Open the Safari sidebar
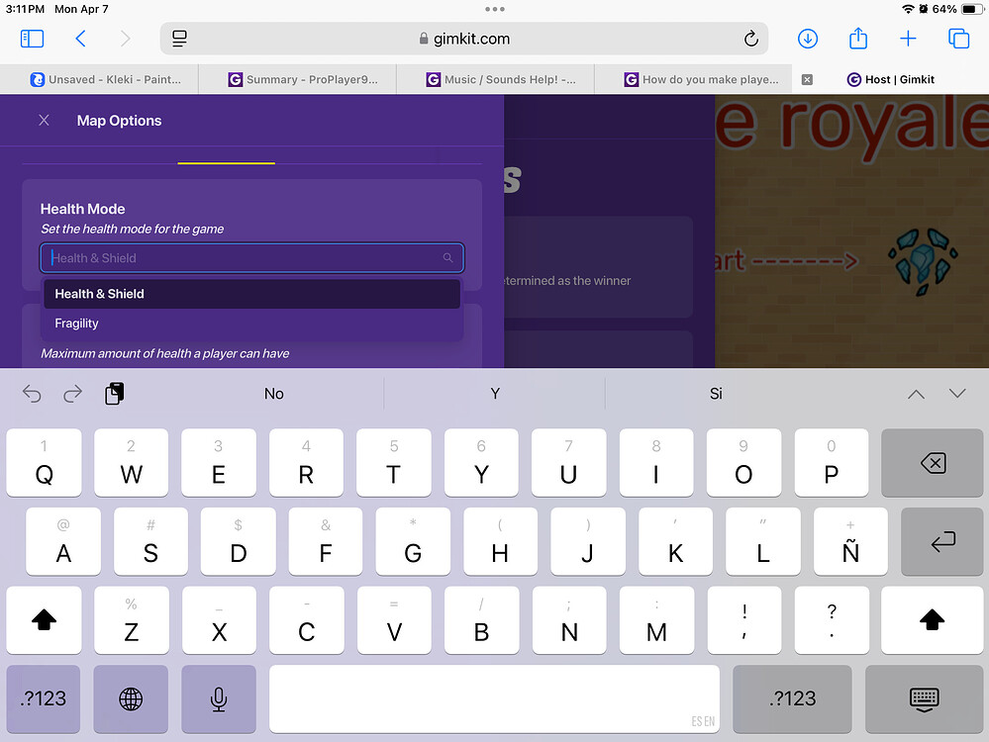This screenshot has height=742, width=989. pyautogui.click(x=32, y=39)
